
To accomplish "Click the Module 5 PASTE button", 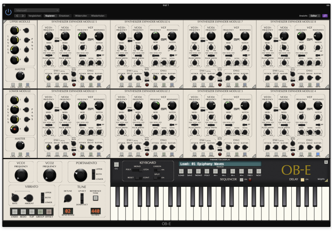I will coord(57,85).
